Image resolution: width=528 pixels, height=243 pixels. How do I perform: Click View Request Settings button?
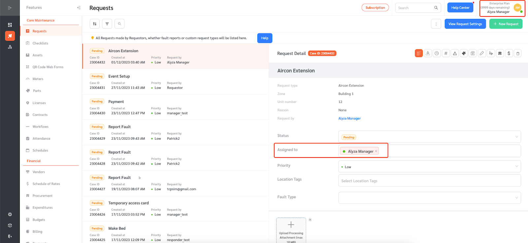click(465, 24)
